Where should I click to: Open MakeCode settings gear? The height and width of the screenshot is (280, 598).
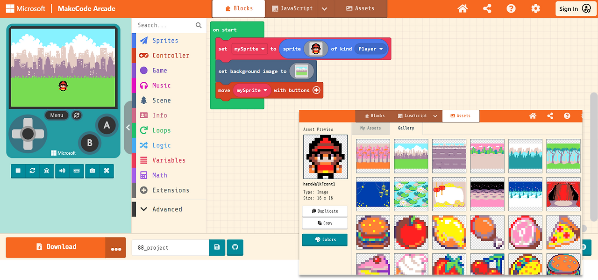pos(535,8)
